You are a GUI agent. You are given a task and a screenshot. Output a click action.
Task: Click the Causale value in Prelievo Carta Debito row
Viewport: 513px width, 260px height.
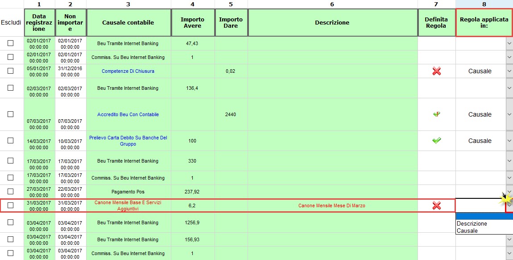(x=480, y=141)
